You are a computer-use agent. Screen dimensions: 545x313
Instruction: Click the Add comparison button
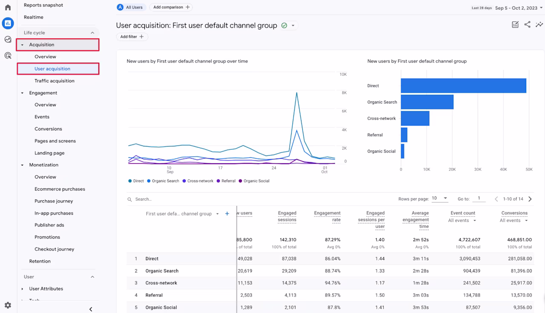tap(171, 7)
